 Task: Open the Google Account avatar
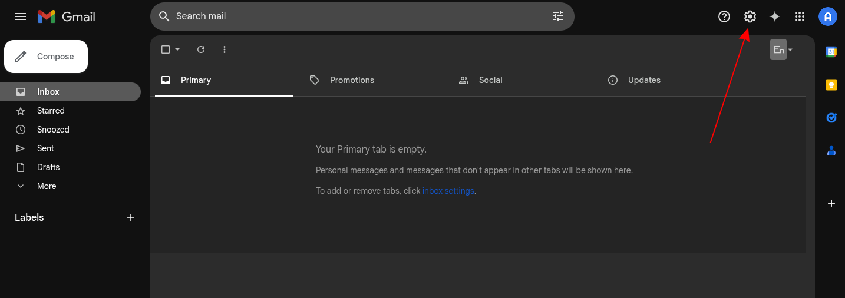[828, 16]
